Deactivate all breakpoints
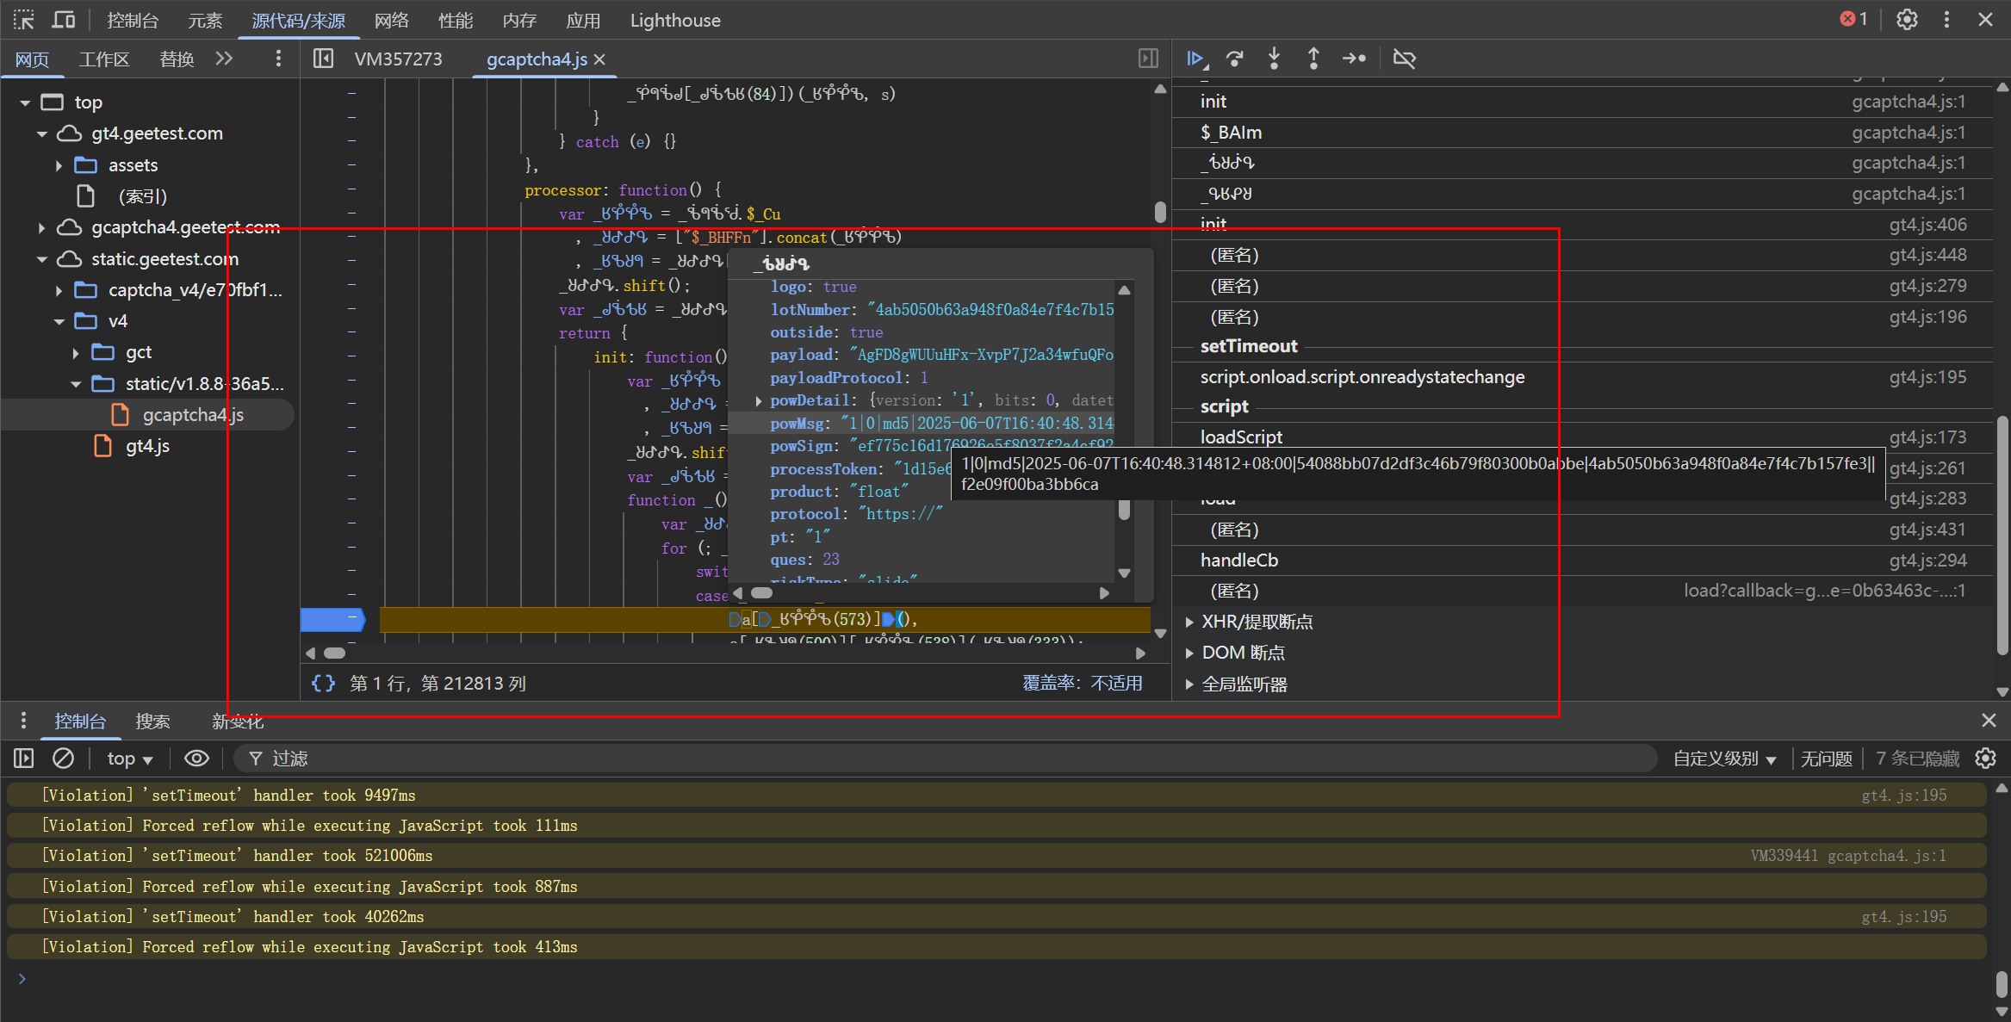The height and width of the screenshot is (1022, 2011). (1405, 59)
